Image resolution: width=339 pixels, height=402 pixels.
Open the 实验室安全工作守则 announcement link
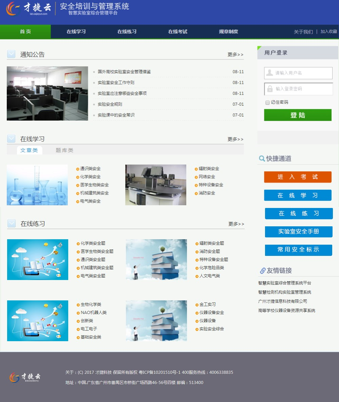pos(116,83)
